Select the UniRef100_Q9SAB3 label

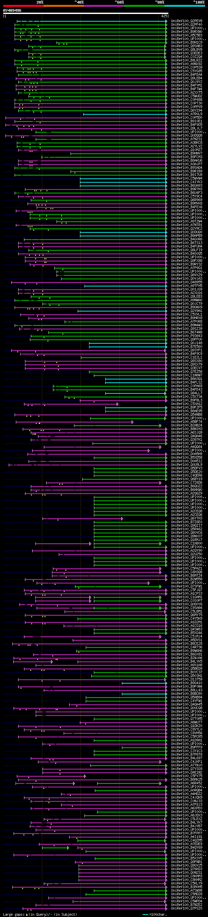point(186,46)
